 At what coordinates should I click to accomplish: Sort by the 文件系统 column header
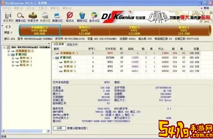110,49
